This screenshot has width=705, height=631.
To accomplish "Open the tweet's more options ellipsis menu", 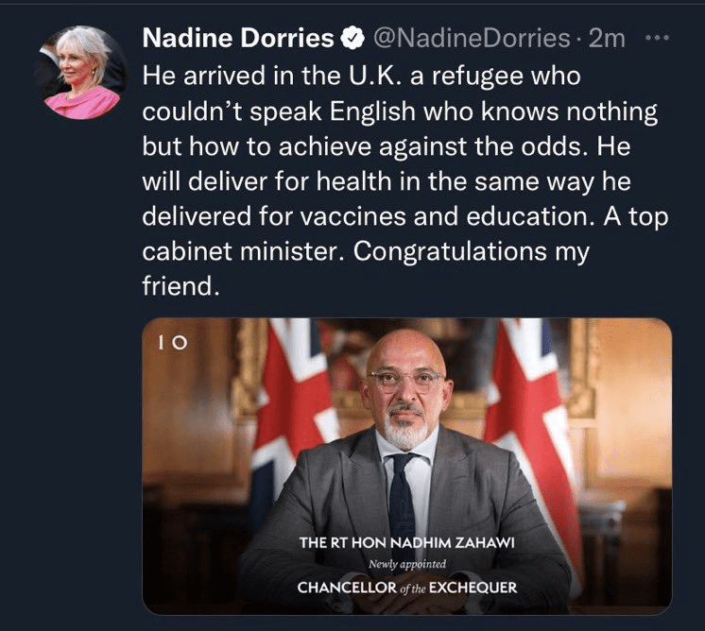I will click(x=654, y=39).
